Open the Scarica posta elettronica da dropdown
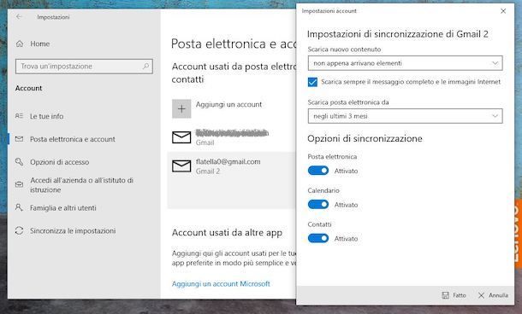This screenshot has height=314, width=522. click(405, 116)
